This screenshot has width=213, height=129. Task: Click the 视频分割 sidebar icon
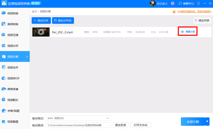(x=4, y=56)
